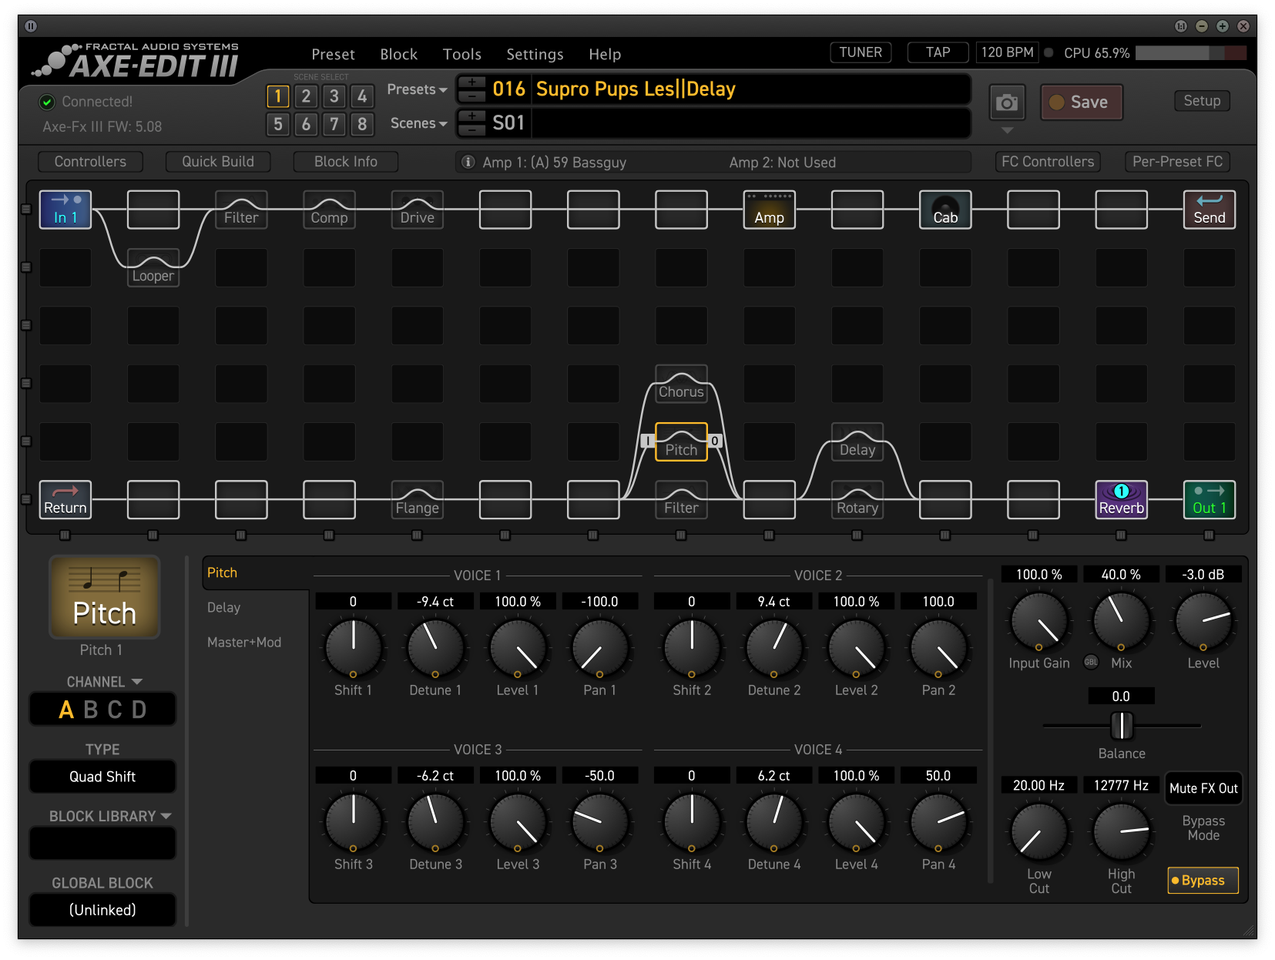
Task: Select the Chorus block
Action: 681,384
